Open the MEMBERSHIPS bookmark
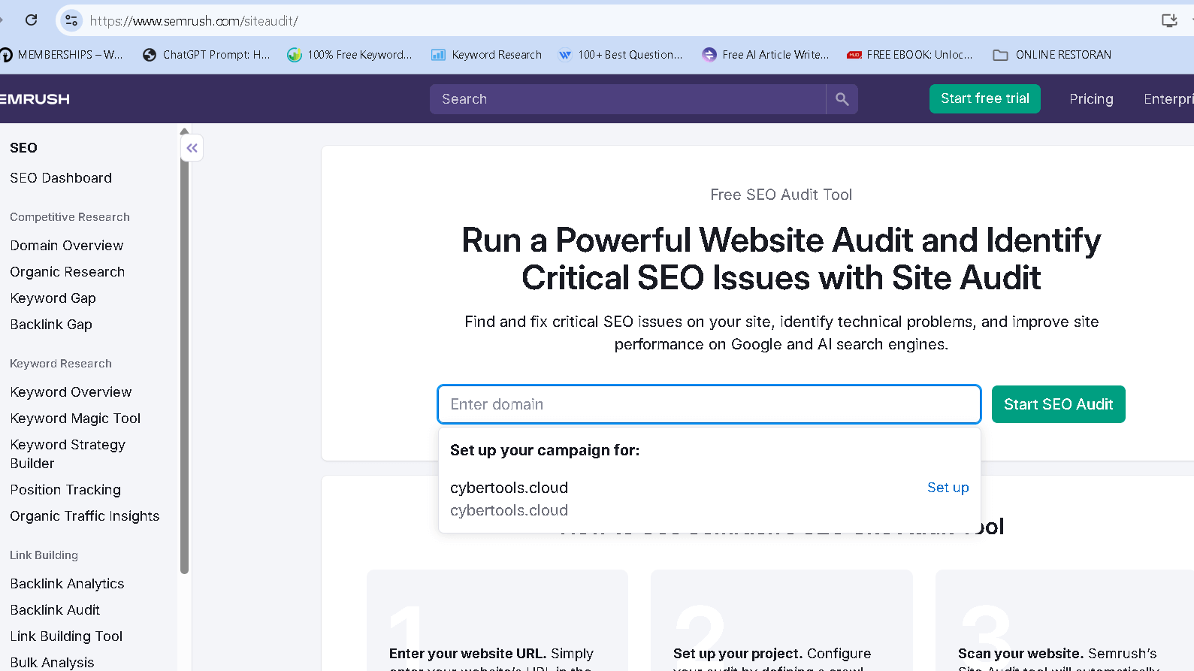Screen dimensions: 1194x671 (62, 55)
